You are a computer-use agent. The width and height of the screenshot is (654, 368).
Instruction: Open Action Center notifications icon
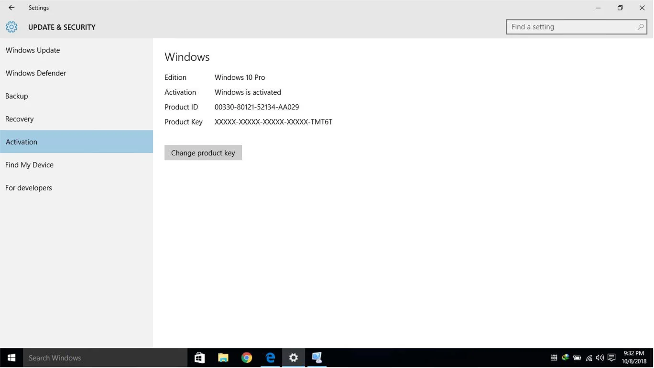(x=611, y=358)
